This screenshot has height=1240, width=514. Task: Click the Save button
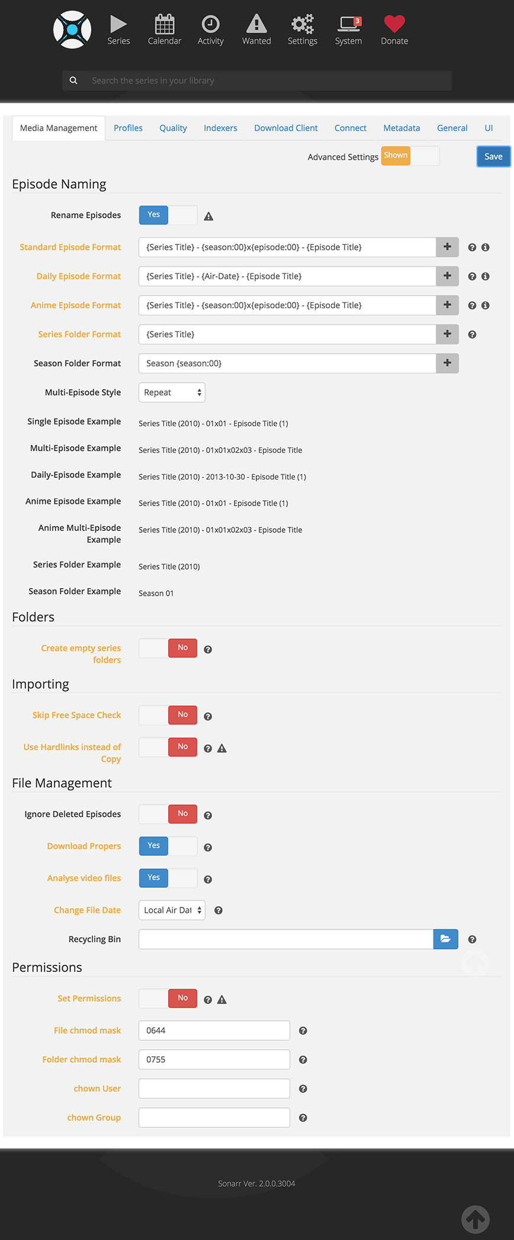[493, 156]
